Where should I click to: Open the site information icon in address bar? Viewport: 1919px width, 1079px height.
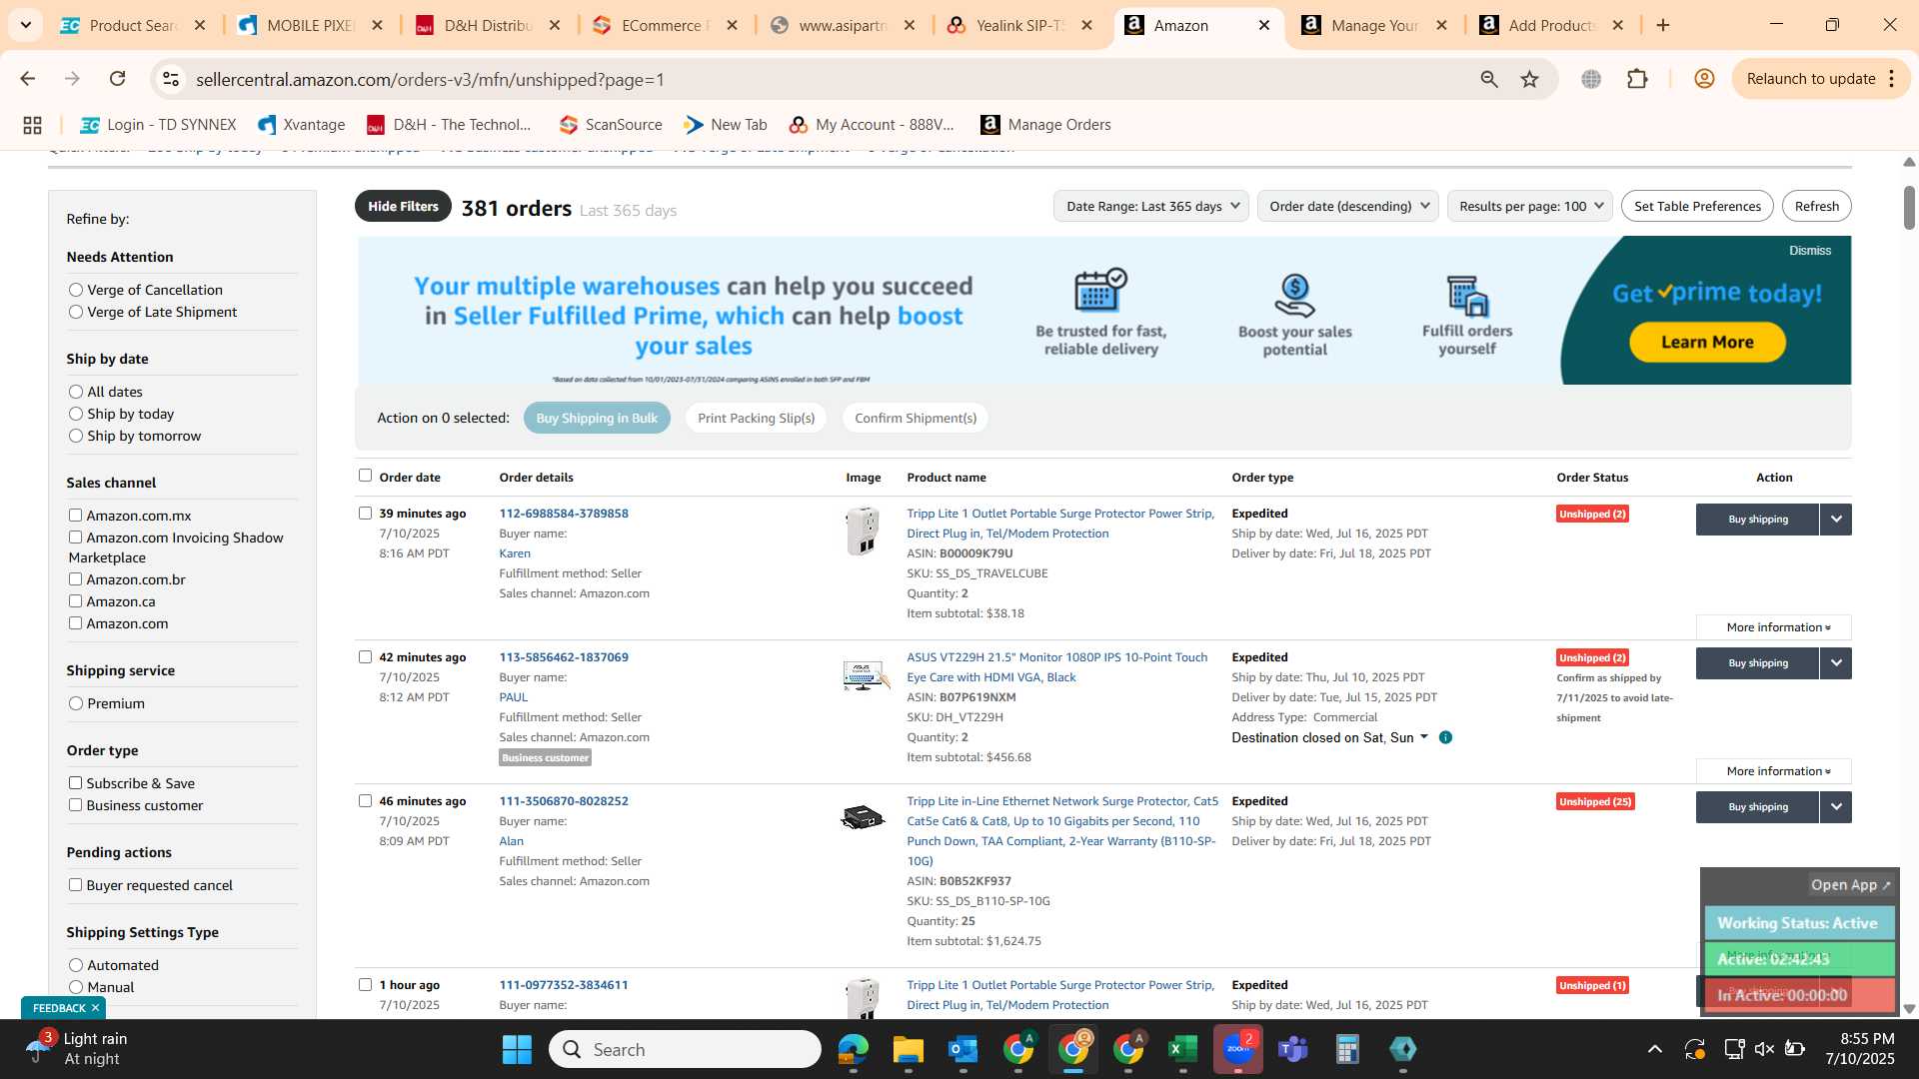171,79
